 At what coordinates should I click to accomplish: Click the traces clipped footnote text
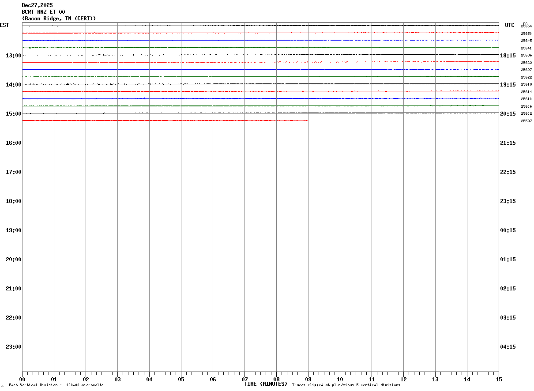[346, 385]
